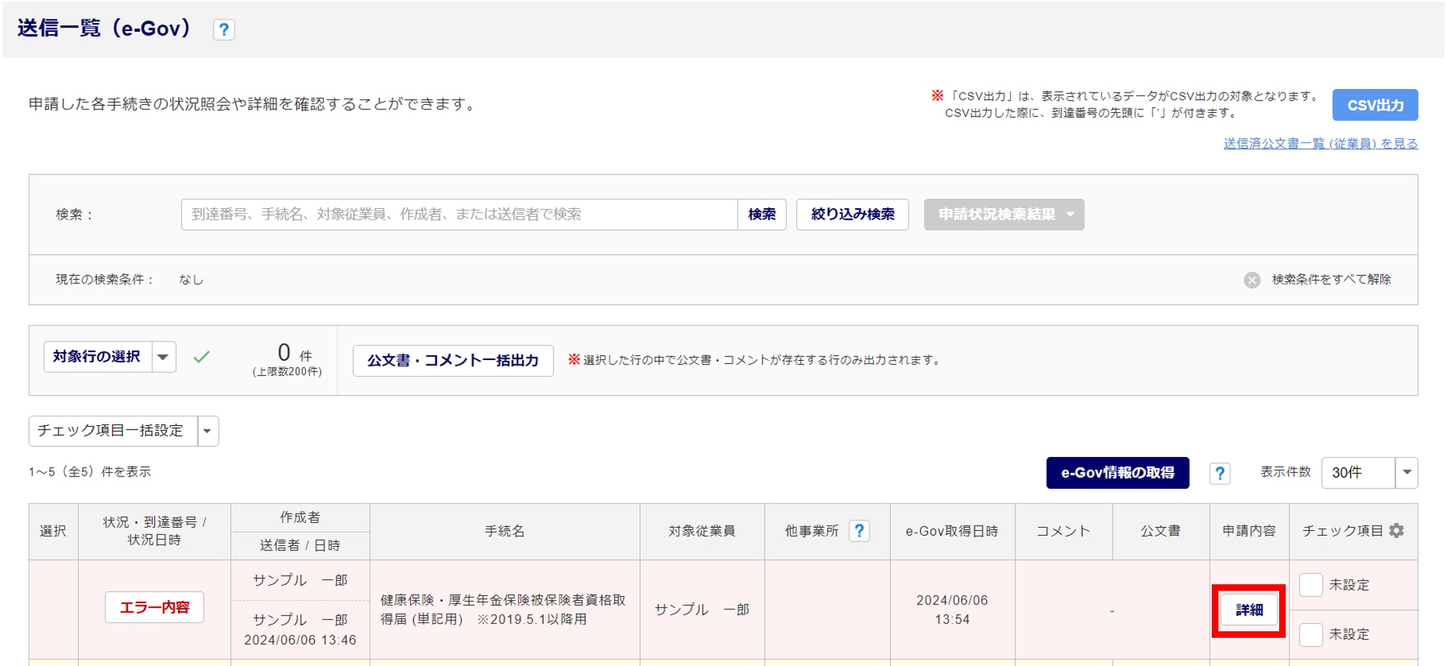
Task: Click the green checkmark next to 対象行の選択
Action: click(202, 357)
